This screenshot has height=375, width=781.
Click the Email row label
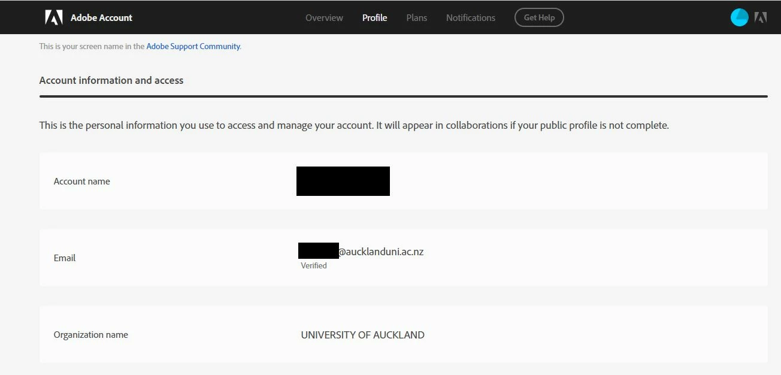tap(65, 258)
